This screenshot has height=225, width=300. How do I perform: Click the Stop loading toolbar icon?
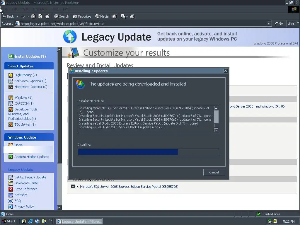[33, 16]
